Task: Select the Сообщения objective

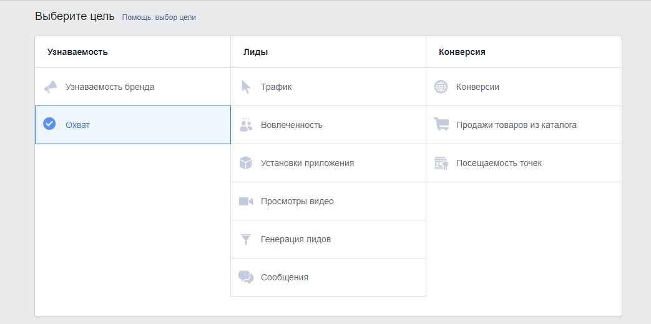Action: click(x=328, y=277)
